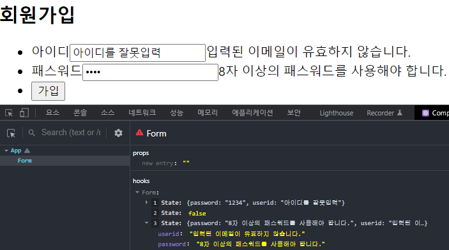Click the red warning icon next to Form
Viewport: 449px width, 250px height.
click(139, 133)
